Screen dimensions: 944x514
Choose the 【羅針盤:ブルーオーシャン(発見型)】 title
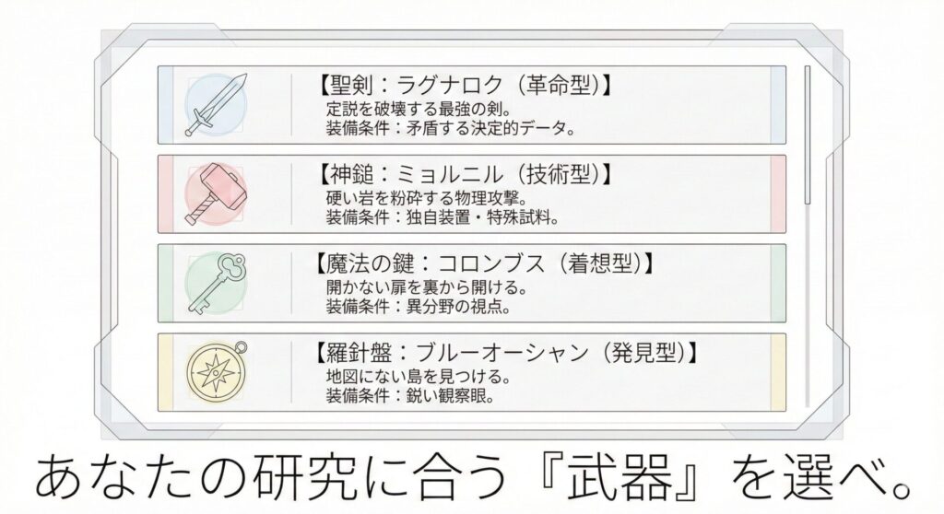[x=502, y=353]
